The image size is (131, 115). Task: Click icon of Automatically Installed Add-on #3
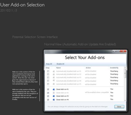pyautogui.click(x=54, y=77)
